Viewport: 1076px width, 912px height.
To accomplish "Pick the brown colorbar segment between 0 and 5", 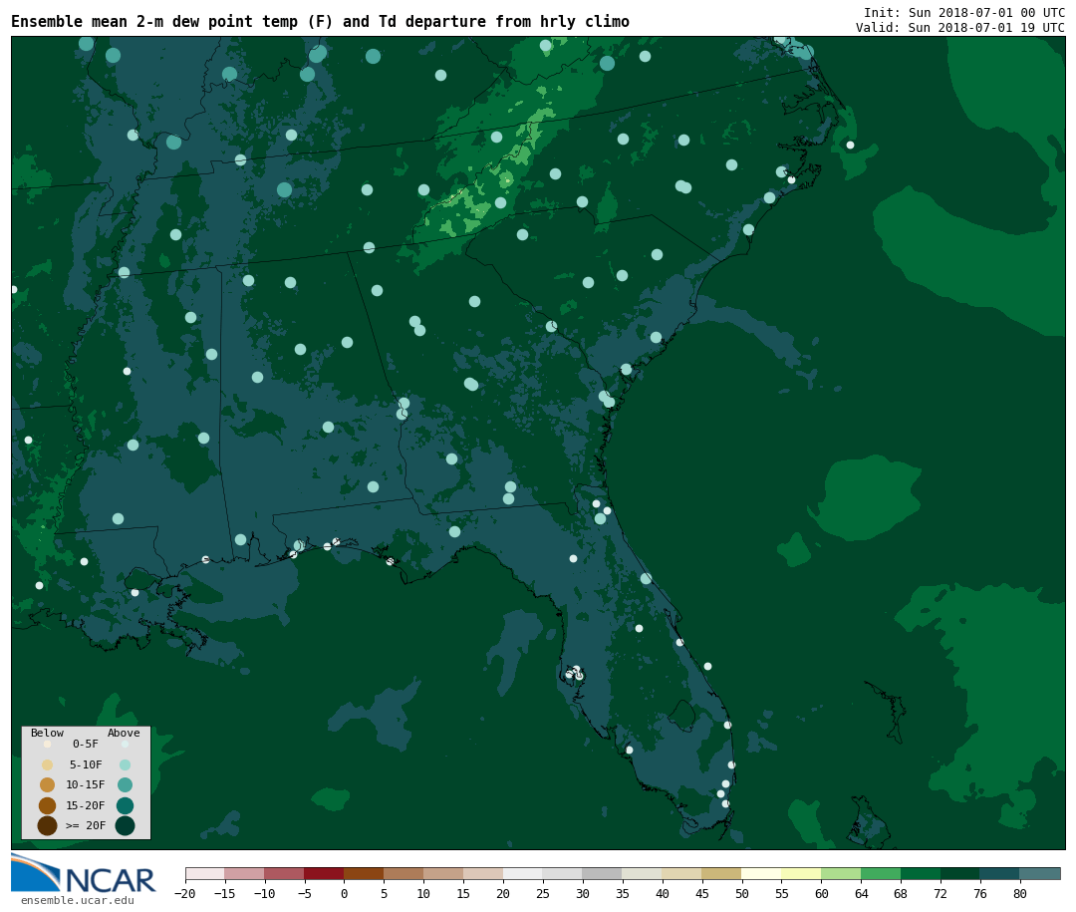I will (364, 873).
